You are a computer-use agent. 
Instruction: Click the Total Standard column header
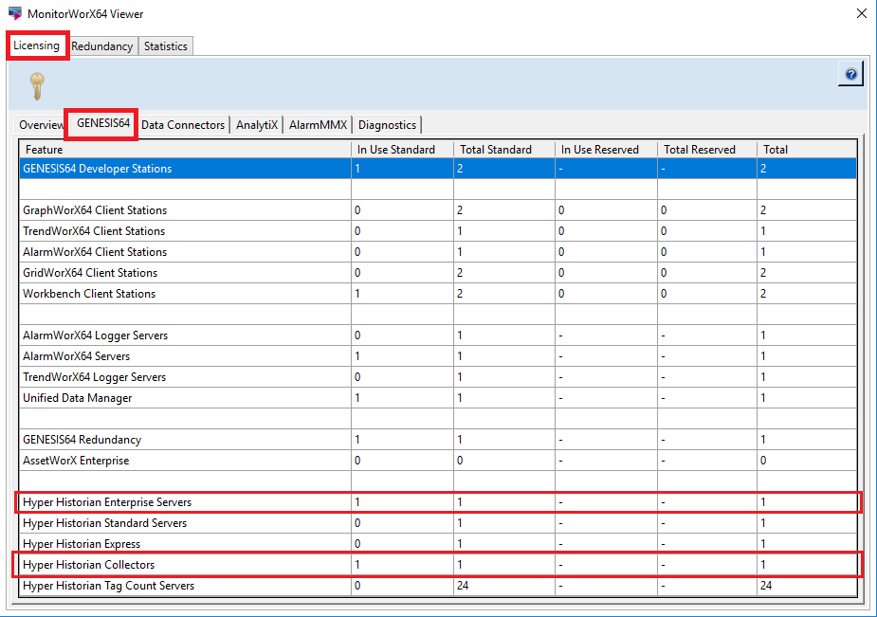click(x=504, y=149)
